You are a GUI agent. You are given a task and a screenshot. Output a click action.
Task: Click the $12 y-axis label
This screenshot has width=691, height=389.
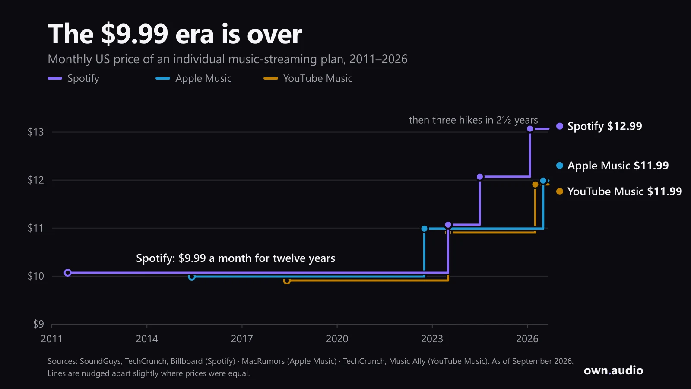[36, 180]
